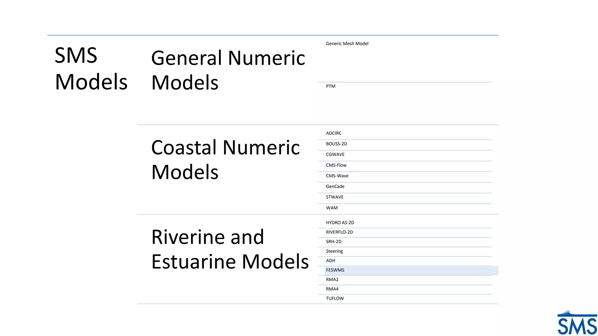This screenshot has width=598, height=336.
Task: Open the TUFLOW list item
Action: click(x=335, y=298)
